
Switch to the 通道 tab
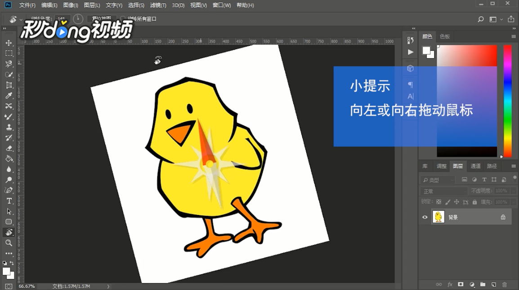coord(475,166)
